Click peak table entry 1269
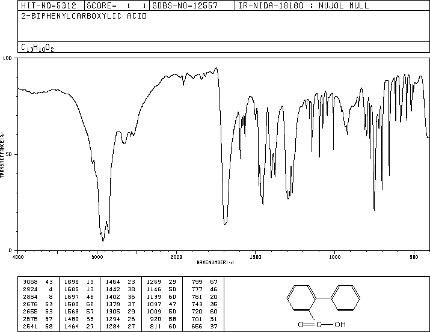Viewport: 430px width, 332px height. pos(154,282)
